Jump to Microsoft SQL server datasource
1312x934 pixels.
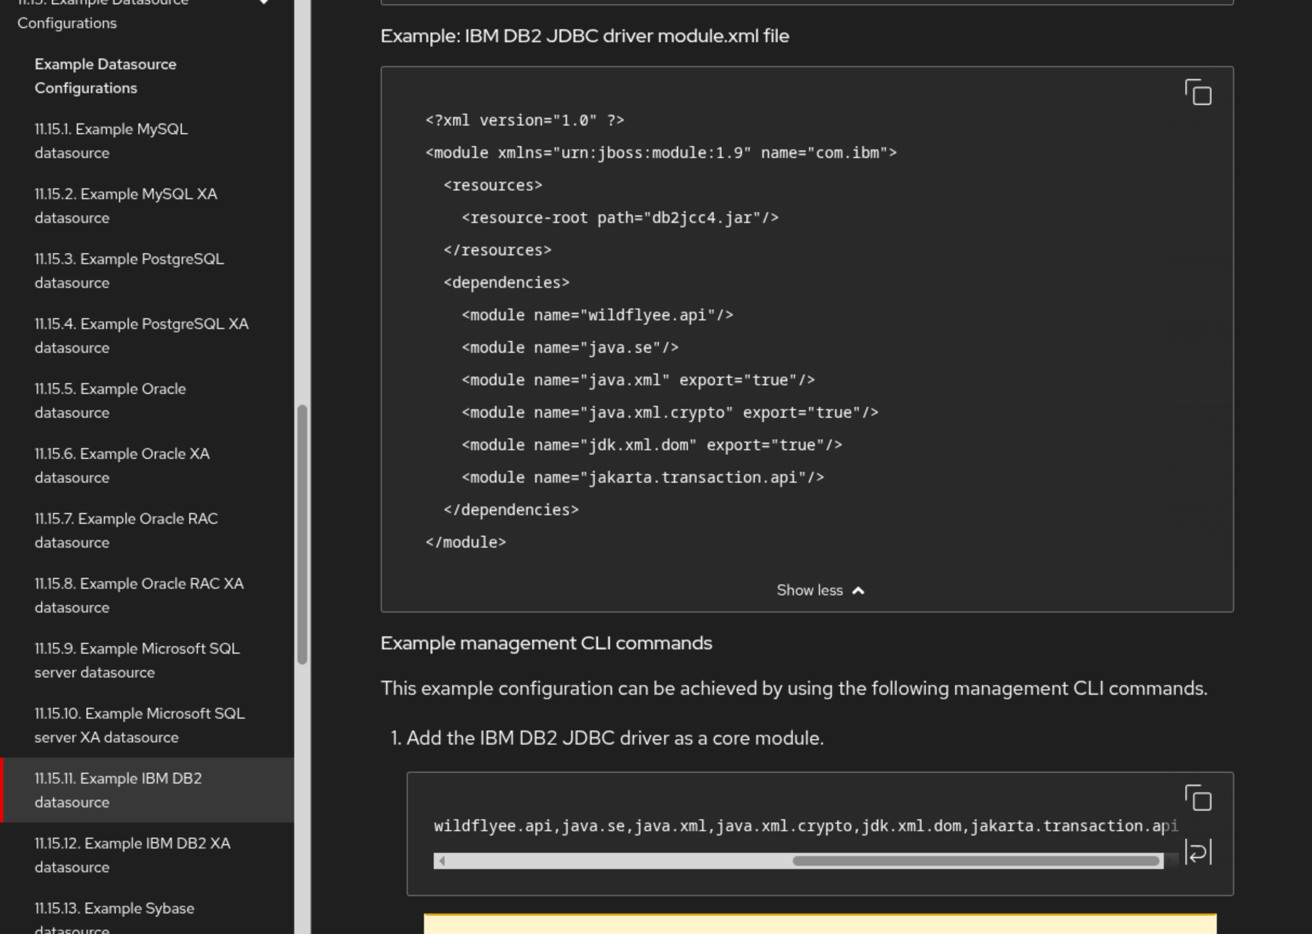coord(137,660)
